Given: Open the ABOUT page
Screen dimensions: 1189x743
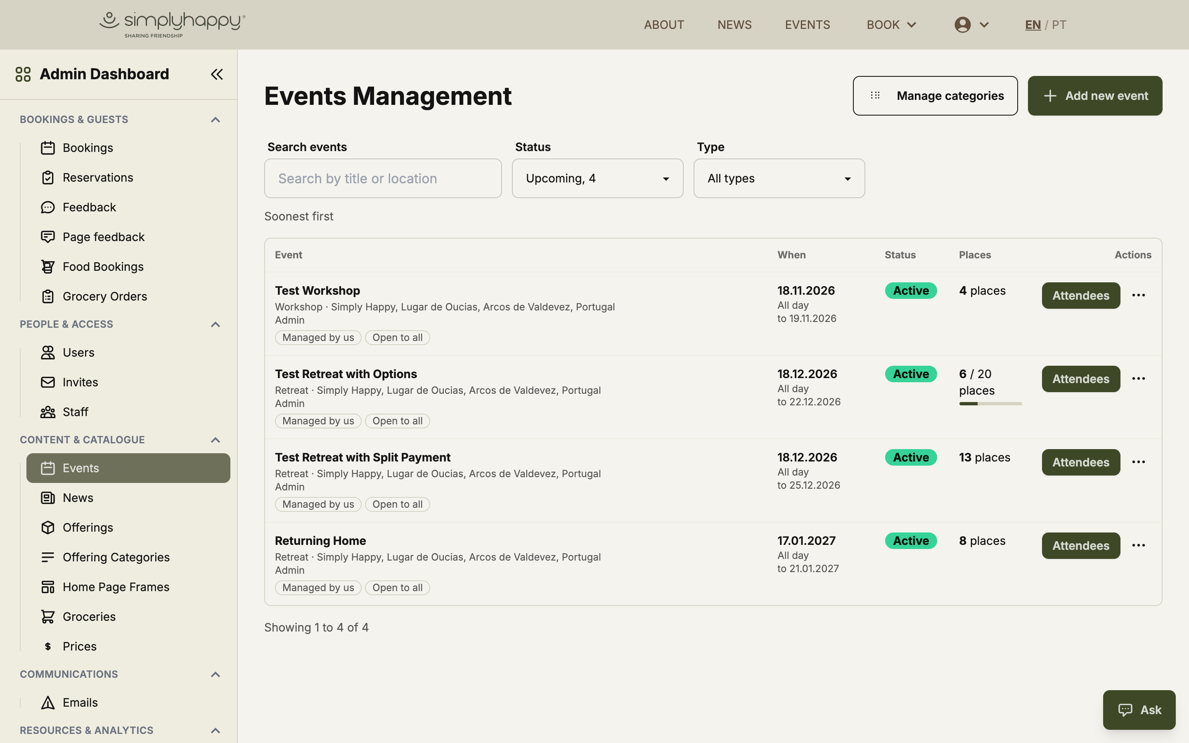Looking at the screenshot, I should tap(664, 25).
